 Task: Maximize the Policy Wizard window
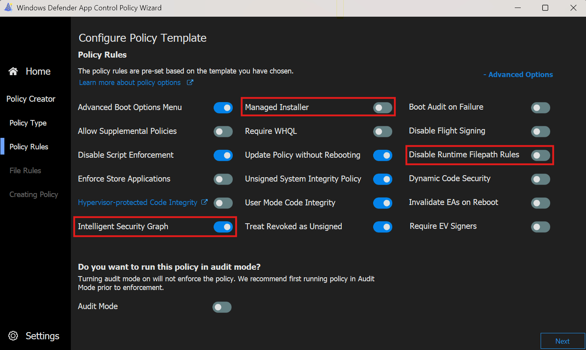(545, 8)
